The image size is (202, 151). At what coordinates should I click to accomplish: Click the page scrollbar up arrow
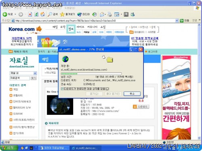(x=199, y=25)
